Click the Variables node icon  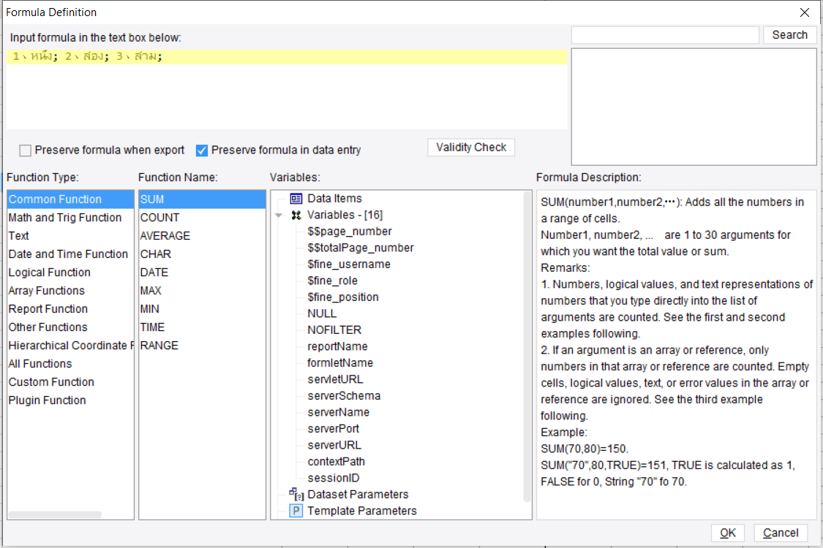coord(296,214)
